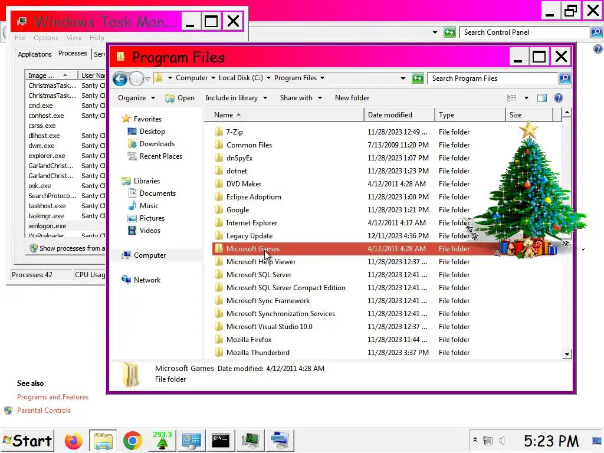Open Include in library dropdown
This screenshot has width=604, height=453.
tap(236, 98)
